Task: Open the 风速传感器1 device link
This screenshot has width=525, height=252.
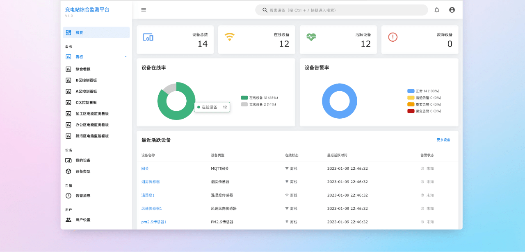Action: pyautogui.click(x=152, y=209)
